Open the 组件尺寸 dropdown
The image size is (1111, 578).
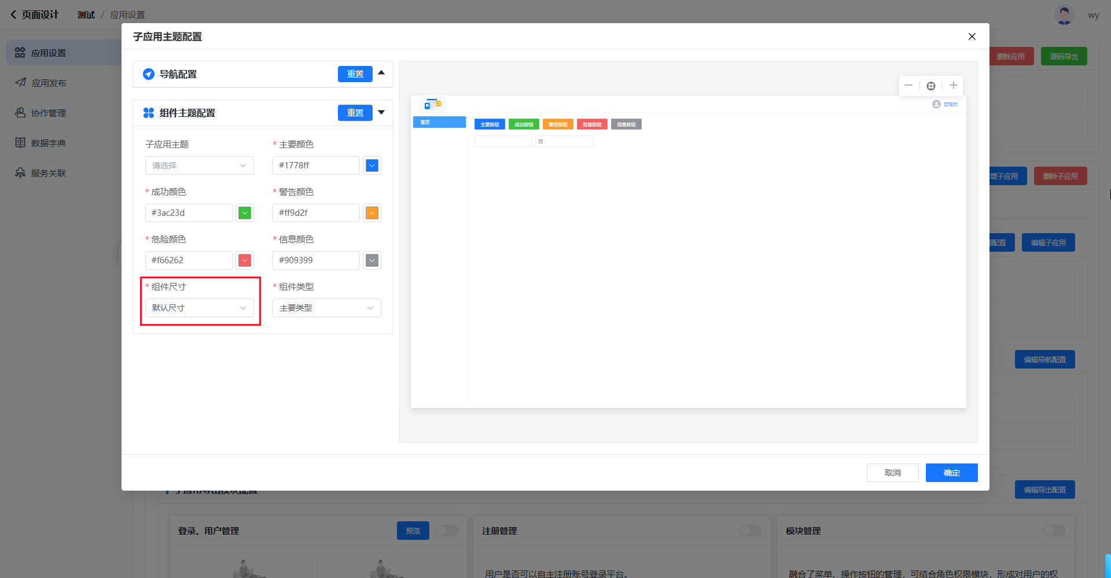coord(199,308)
